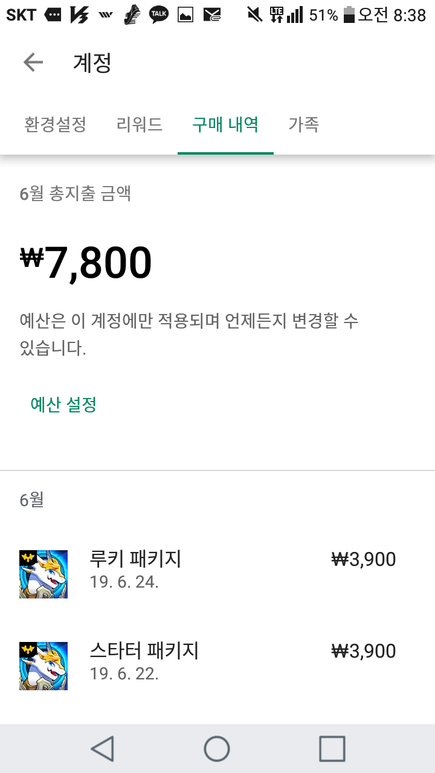Select the 구매 내역 tab
This screenshot has height=773, width=435.
(x=225, y=125)
